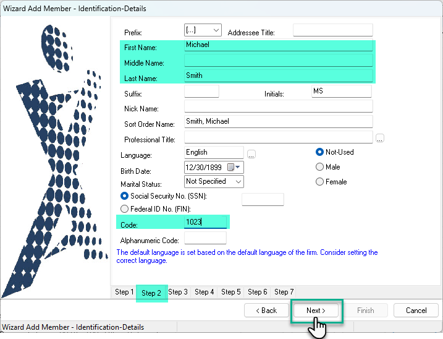The height and width of the screenshot is (339, 443).
Task: Click the Birth Date 12/30/1899 value
Action: 203,167
